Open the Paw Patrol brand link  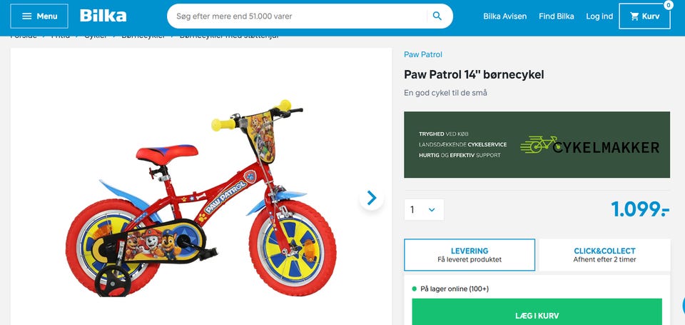click(423, 55)
